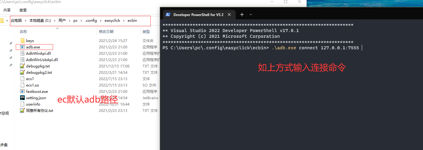This screenshot has height=150, width=423.
Task: Click the first quick-access pin icon in sidebar
Action: [x=11, y=43]
